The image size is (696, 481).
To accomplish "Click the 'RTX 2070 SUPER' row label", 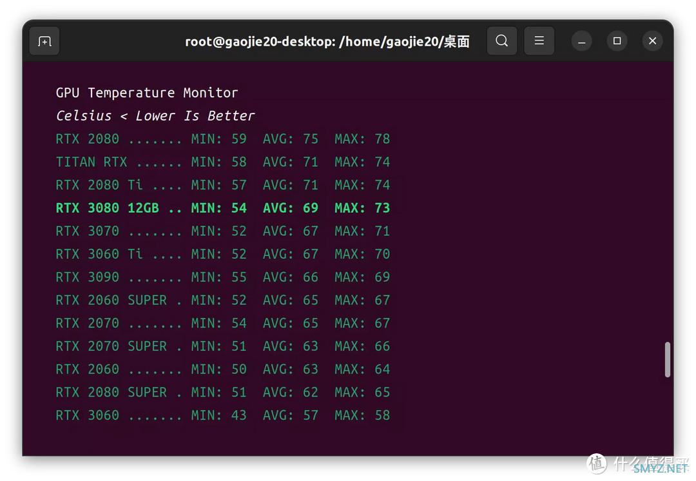I will (111, 346).
